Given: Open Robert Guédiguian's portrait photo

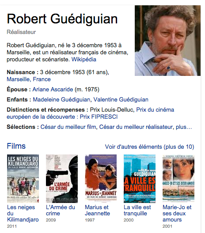Looking at the screenshot, I should (x=167, y=41).
